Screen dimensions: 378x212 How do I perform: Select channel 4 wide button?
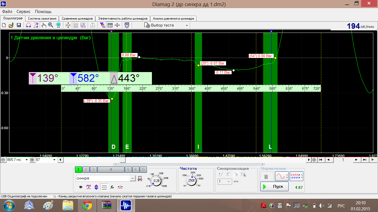[x=111, y=170]
